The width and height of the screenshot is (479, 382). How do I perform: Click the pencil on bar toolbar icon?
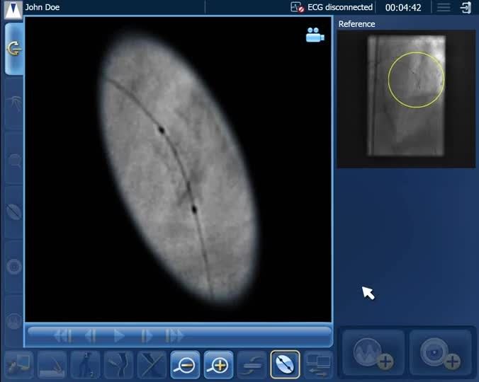52,364
